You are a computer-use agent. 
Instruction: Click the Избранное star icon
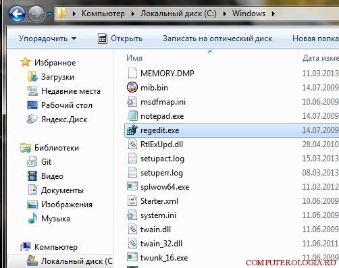click(26, 62)
